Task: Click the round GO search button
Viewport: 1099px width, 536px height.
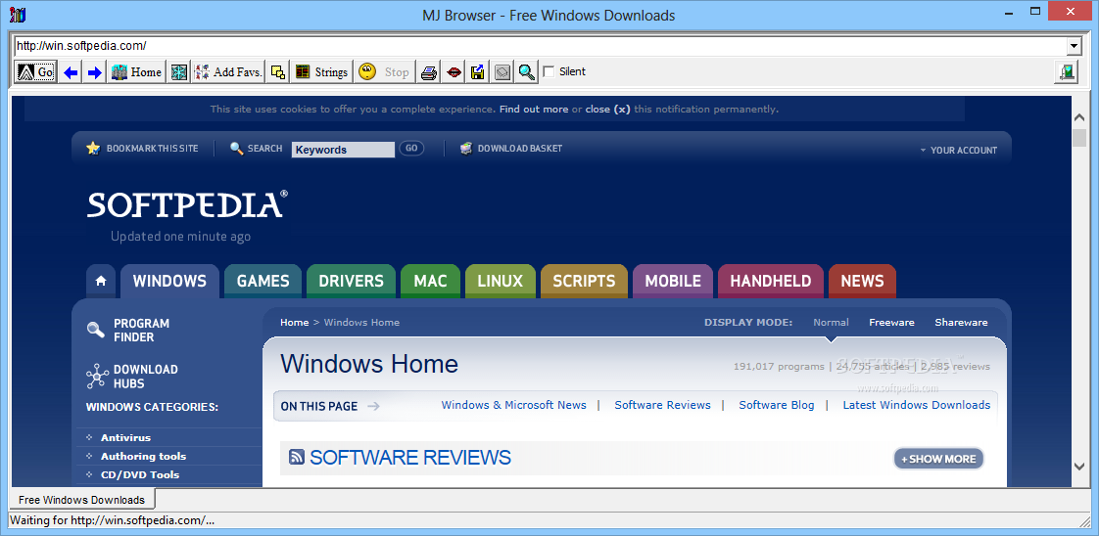Action: tap(411, 149)
